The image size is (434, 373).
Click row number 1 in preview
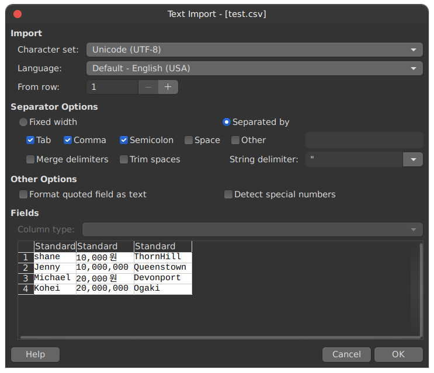point(26,257)
